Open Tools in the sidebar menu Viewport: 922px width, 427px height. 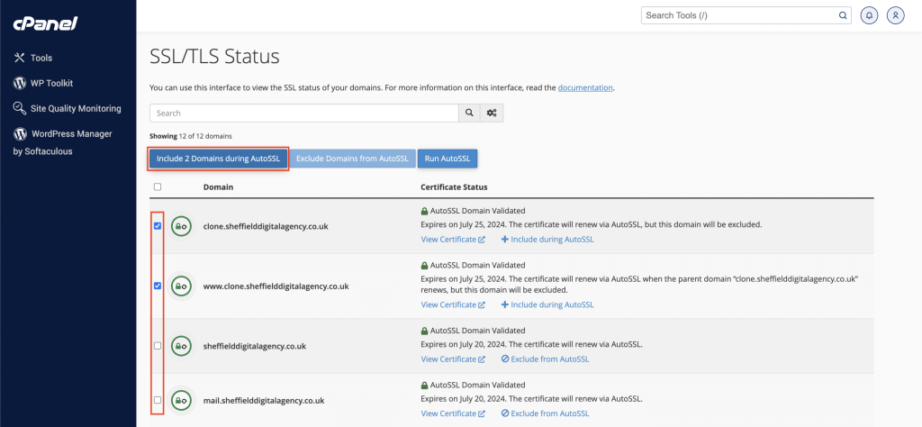(41, 59)
